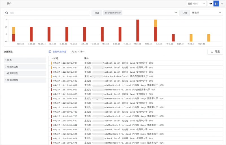Click the fast-forward time range icon
Image resolution: width=226 pixels, height=145 pixels.
pos(222,4)
